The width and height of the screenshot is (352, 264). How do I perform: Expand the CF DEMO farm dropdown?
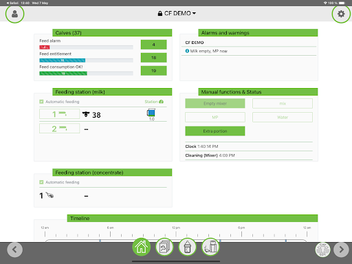[x=177, y=13]
